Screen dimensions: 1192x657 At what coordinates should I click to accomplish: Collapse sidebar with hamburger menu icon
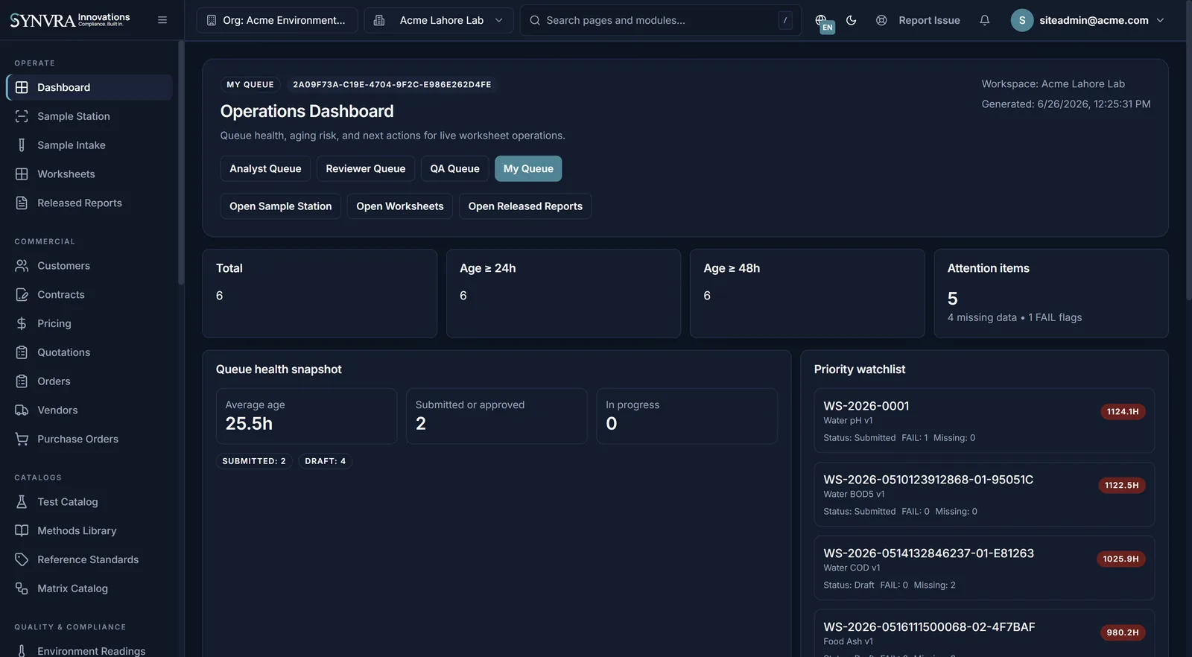pos(162,20)
